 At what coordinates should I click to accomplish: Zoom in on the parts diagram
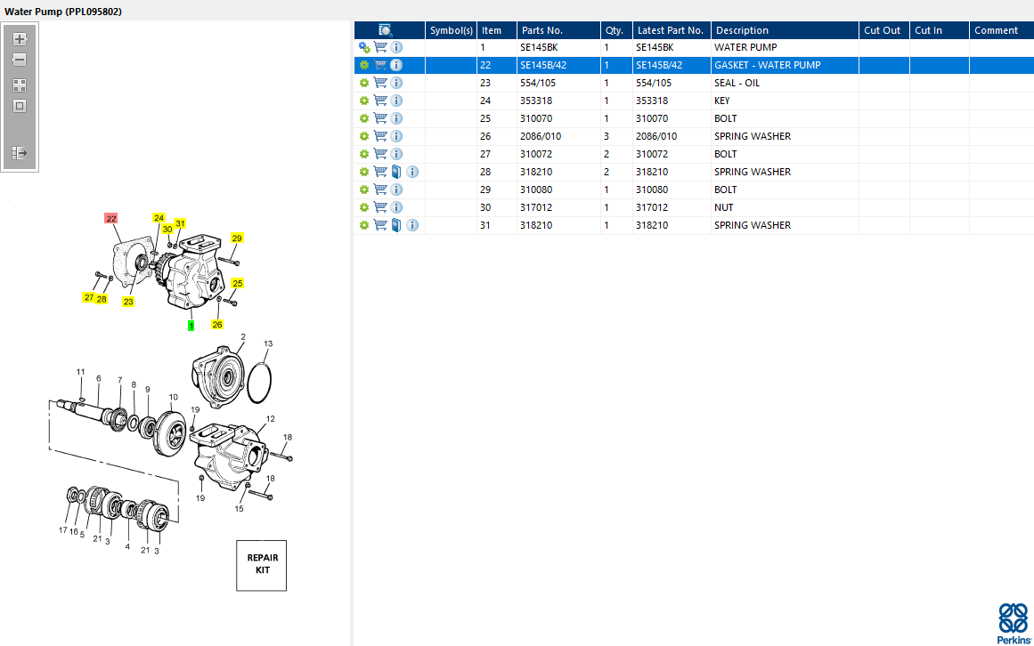click(x=19, y=39)
